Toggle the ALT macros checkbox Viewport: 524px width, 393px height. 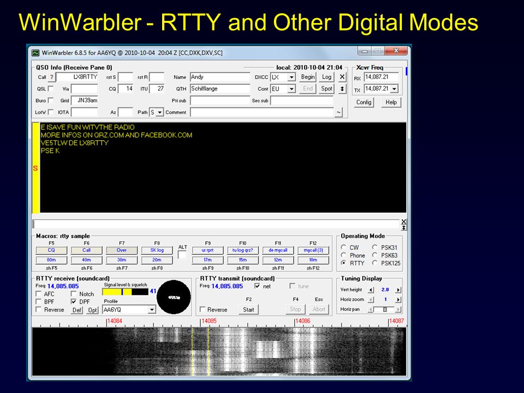182,255
